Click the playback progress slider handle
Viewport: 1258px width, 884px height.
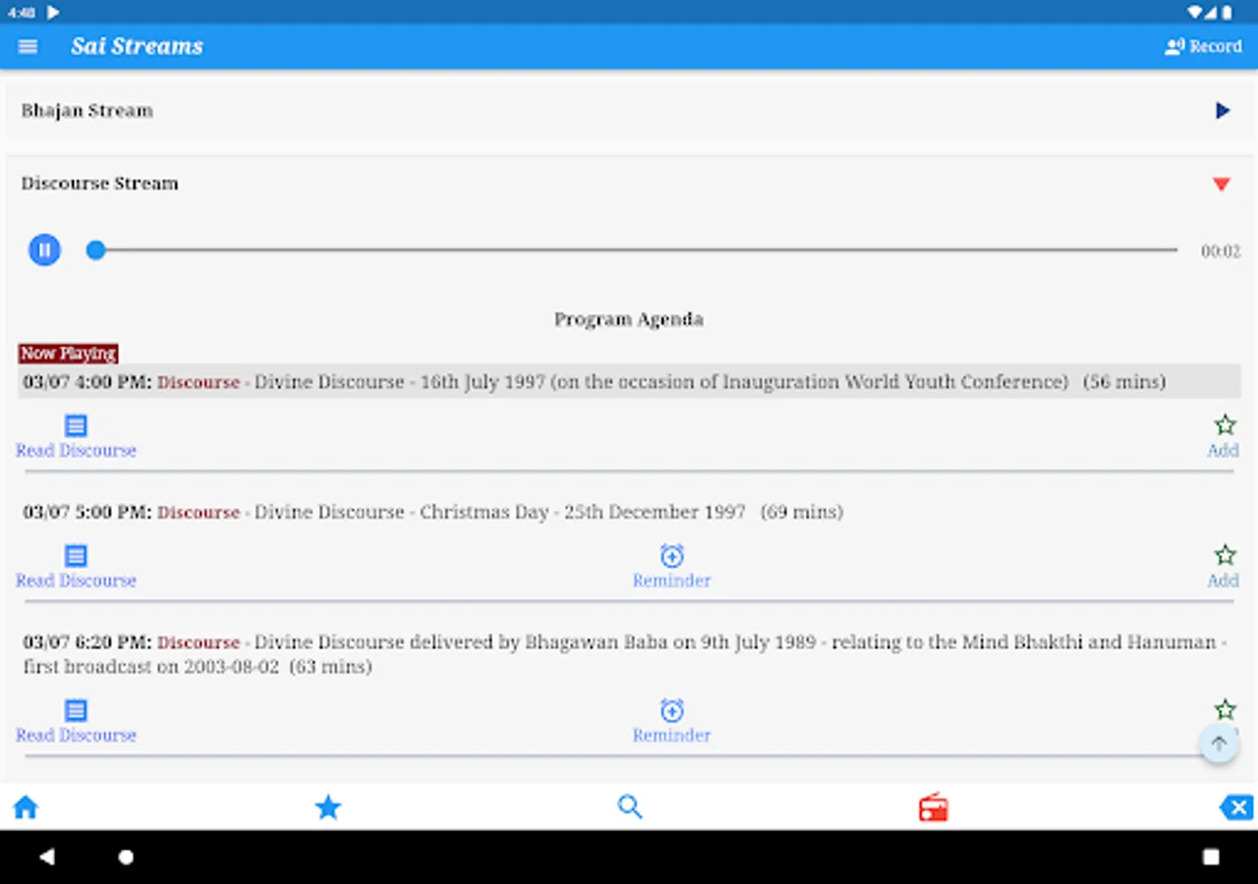pyautogui.click(x=95, y=250)
